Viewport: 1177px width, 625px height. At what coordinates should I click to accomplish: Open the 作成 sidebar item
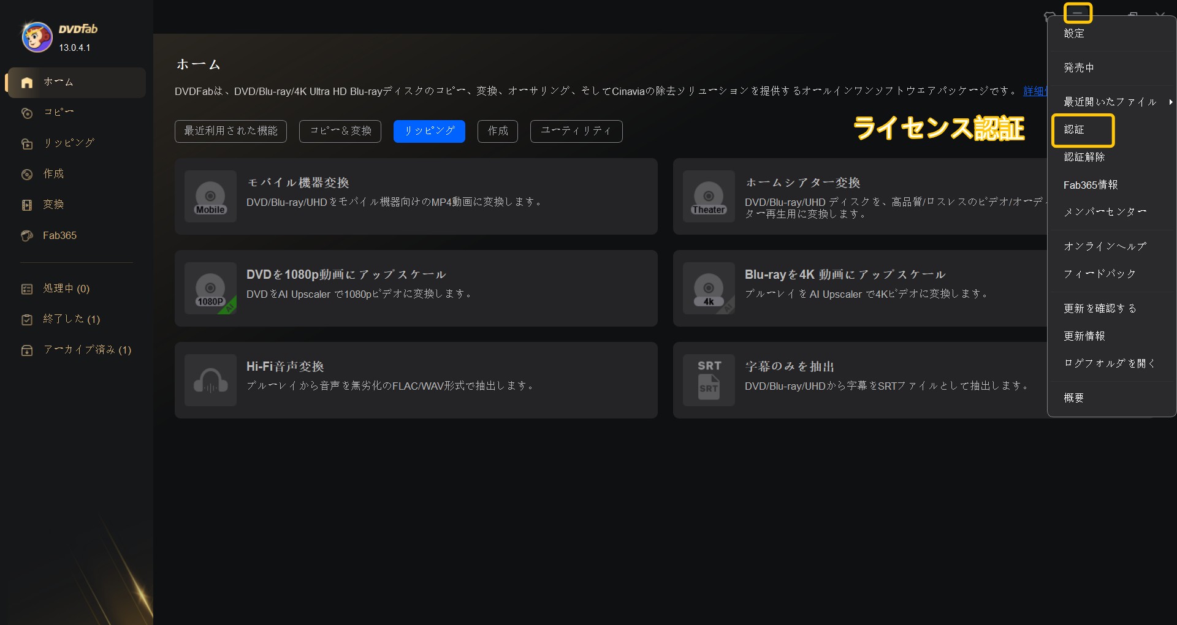[76, 175]
